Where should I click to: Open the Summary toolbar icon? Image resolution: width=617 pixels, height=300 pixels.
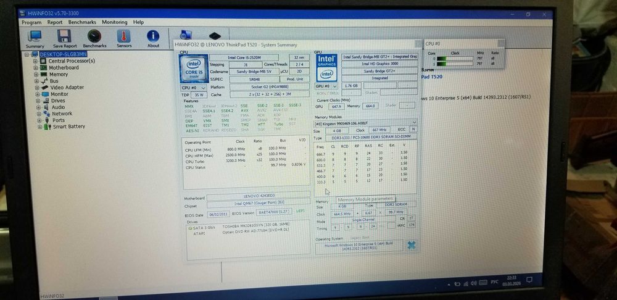click(35, 36)
